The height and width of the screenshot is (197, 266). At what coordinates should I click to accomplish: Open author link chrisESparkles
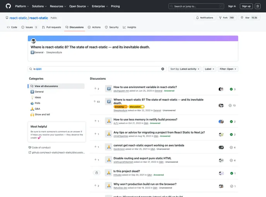click(121, 136)
